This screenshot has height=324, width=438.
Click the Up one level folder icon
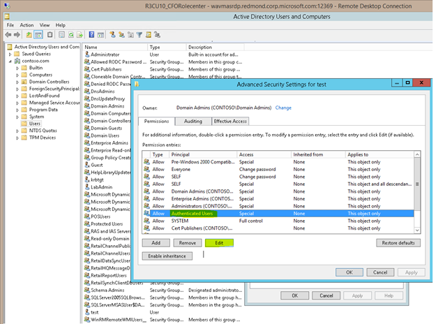point(29,34)
